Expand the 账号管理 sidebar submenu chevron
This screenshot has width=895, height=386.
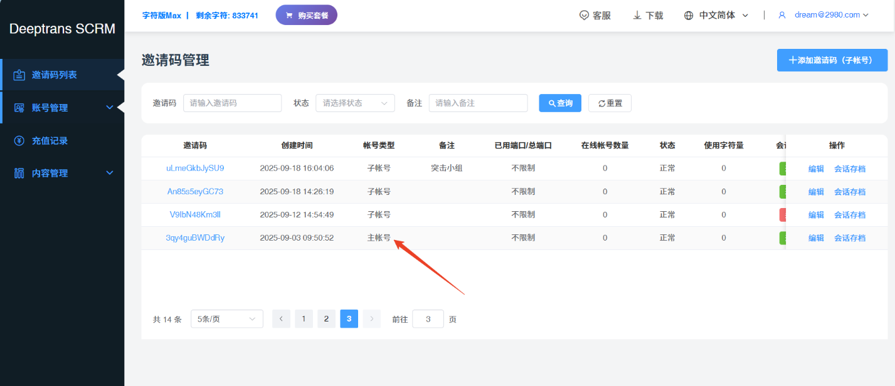click(110, 108)
